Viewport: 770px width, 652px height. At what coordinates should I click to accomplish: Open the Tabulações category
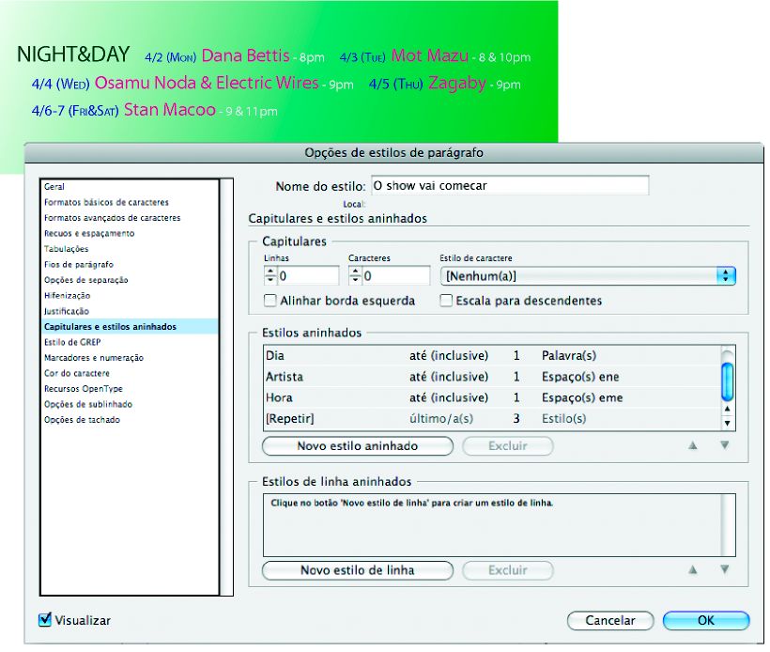coord(67,249)
